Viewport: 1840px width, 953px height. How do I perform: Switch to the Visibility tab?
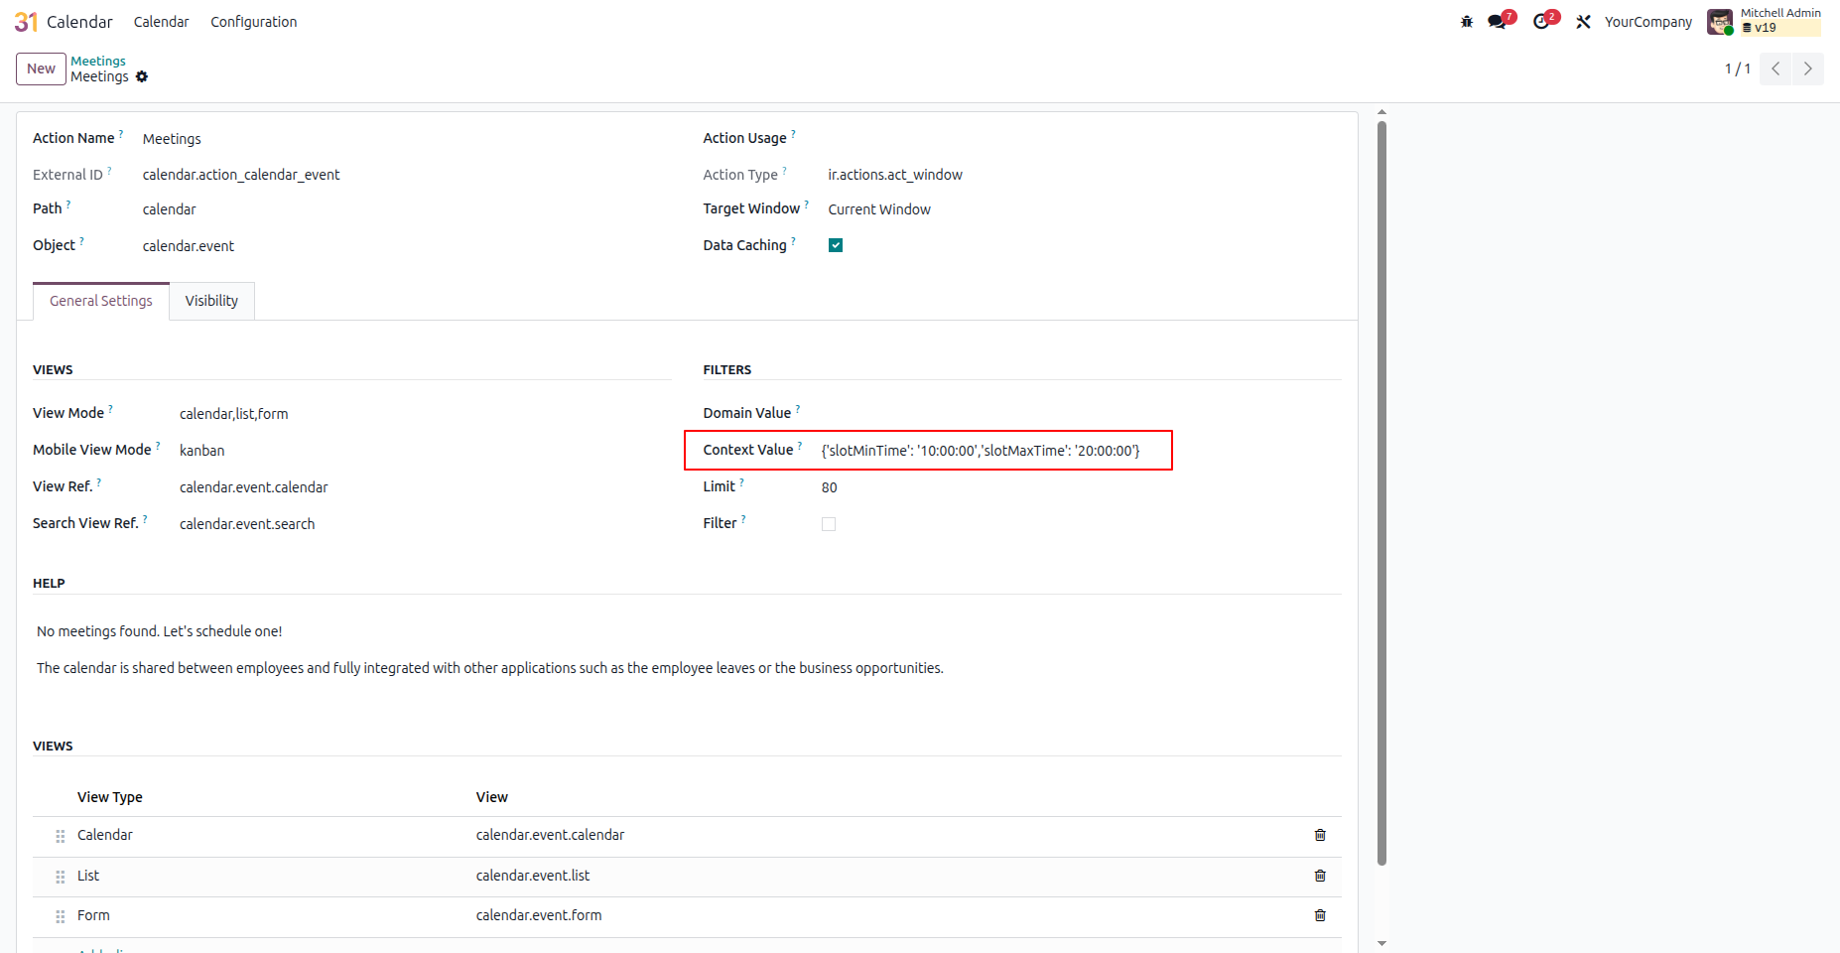[x=211, y=301]
